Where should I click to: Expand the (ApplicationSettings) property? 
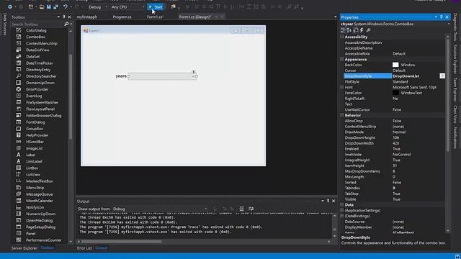point(342,210)
